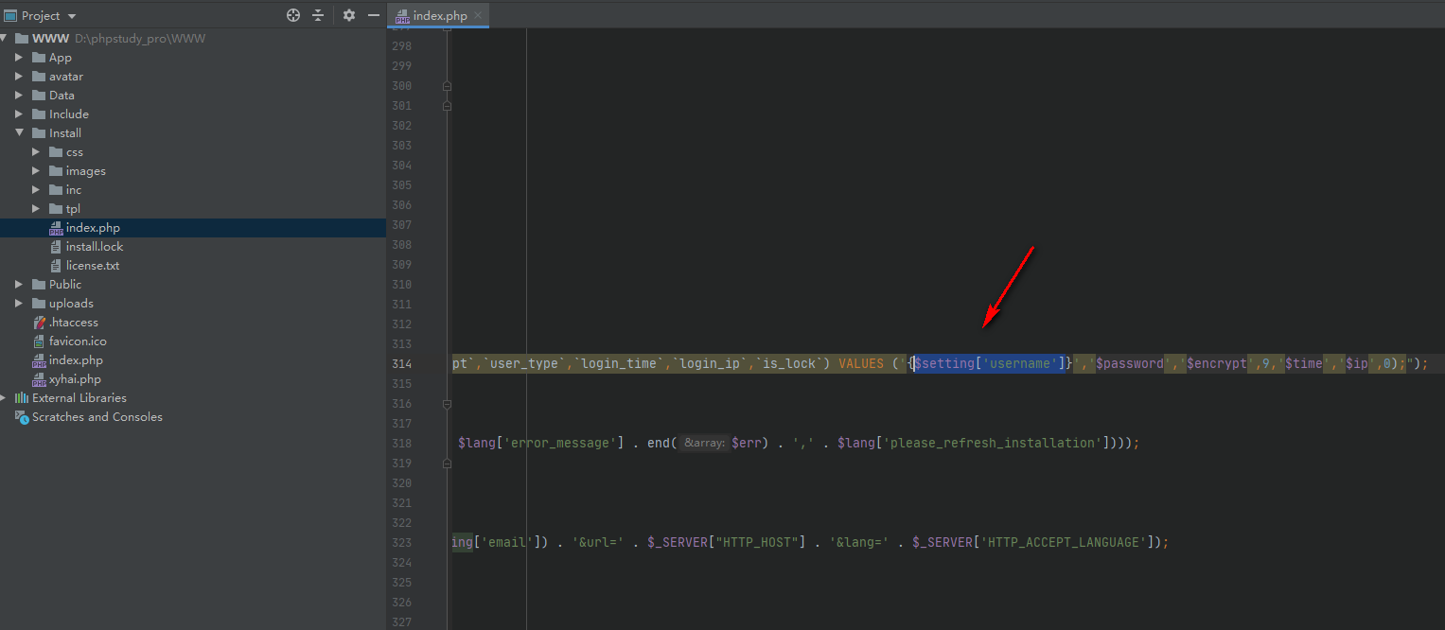The image size is (1445, 630).
Task: Click the Include folder icon
Action: [x=39, y=114]
